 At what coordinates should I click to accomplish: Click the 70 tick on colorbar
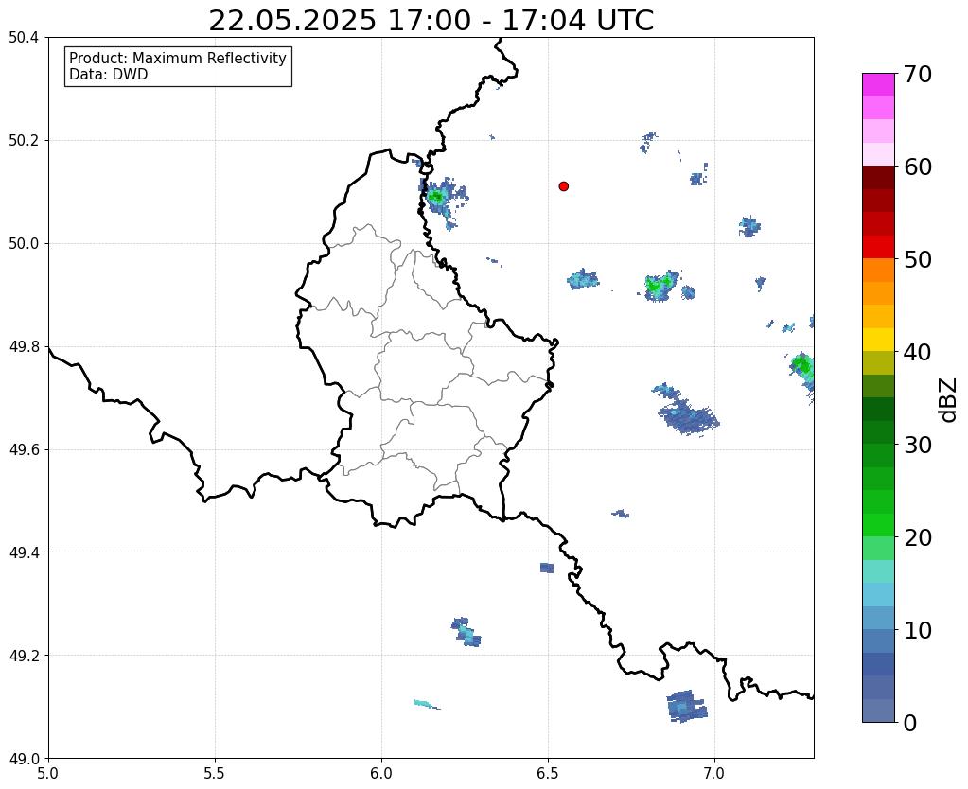point(918,74)
